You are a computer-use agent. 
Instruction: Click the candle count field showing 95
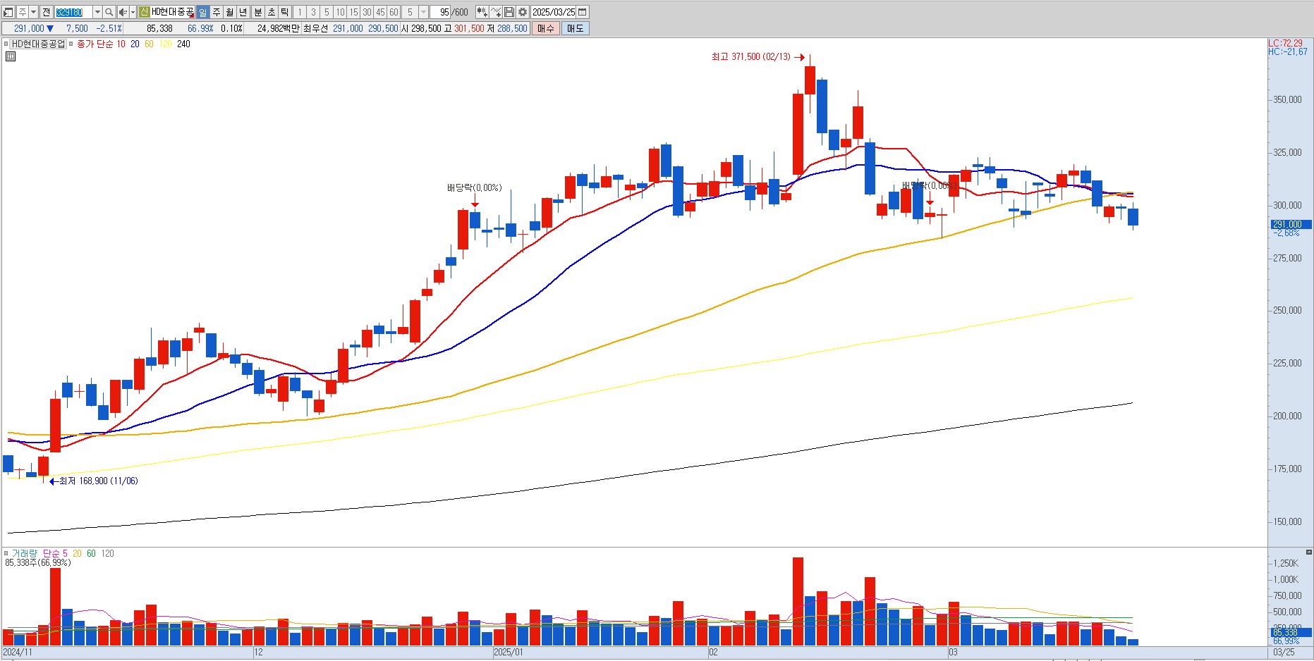[440, 12]
